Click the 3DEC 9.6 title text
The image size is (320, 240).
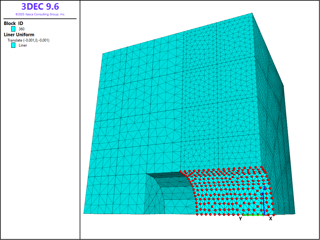pyautogui.click(x=40, y=7)
